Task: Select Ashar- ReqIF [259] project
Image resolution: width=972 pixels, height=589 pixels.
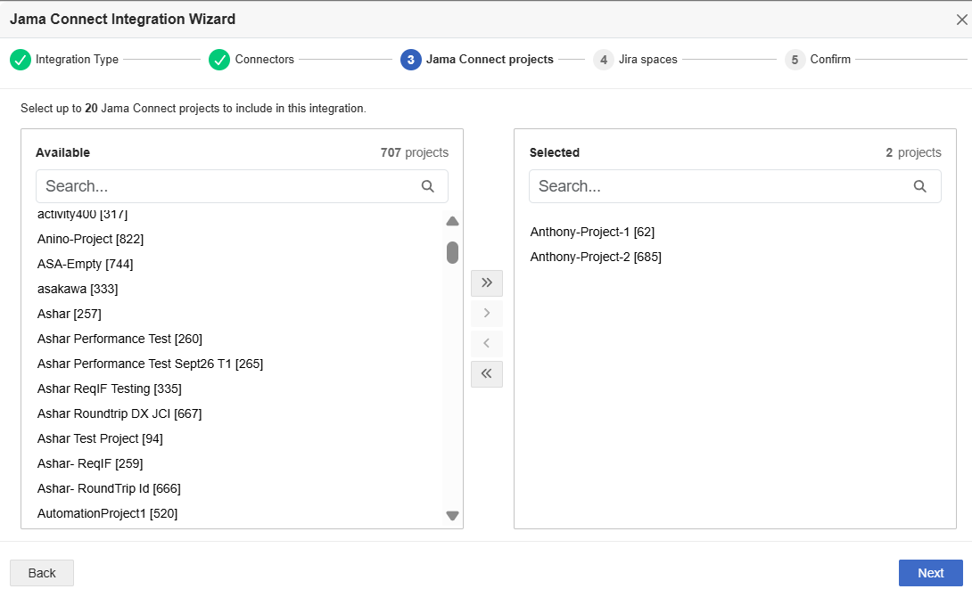Action: click(90, 463)
